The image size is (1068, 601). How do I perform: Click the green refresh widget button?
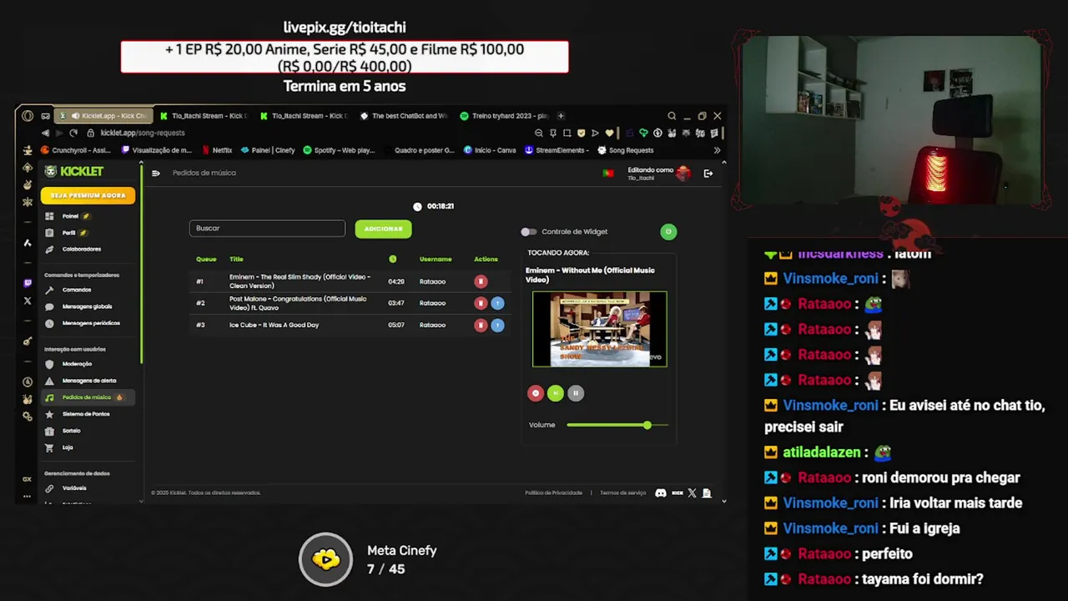pyautogui.click(x=668, y=232)
